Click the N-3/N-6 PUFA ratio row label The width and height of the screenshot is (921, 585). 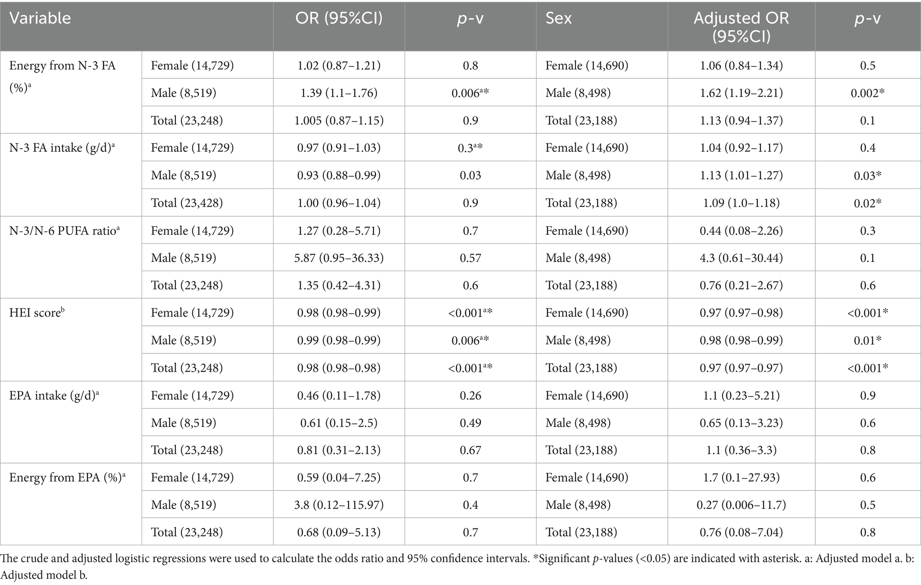click(x=65, y=231)
